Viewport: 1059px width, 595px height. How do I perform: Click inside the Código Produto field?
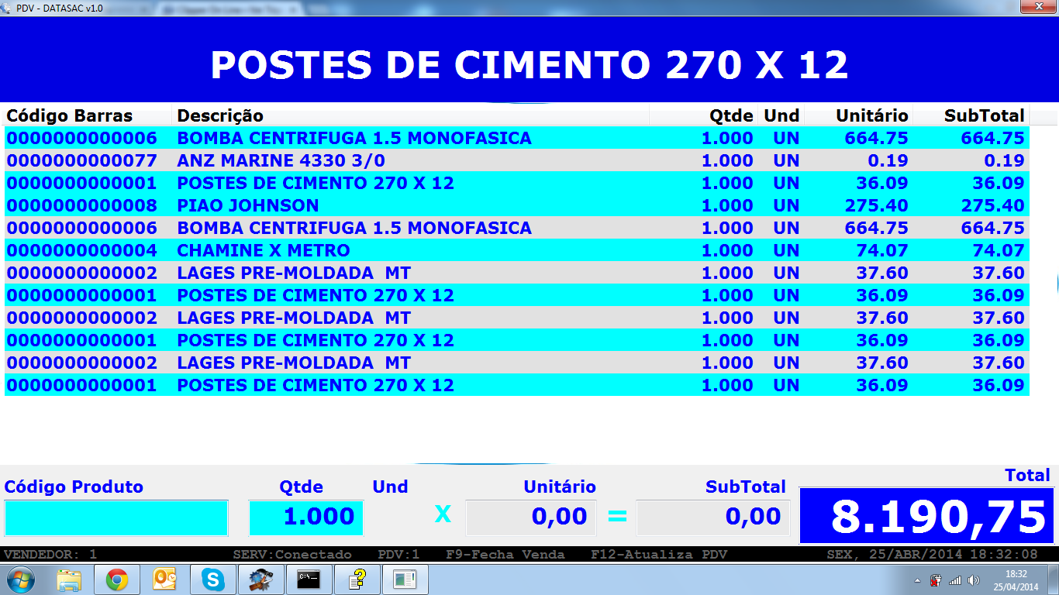[x=116, y=518]
